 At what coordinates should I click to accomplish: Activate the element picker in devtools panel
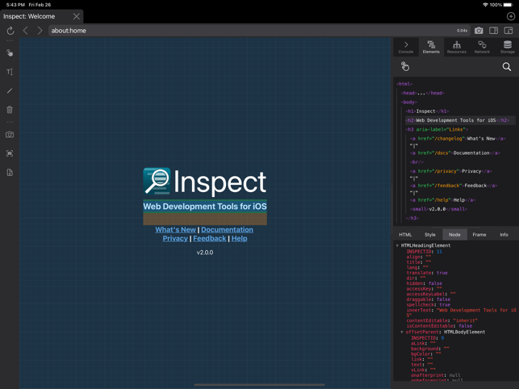[405, 66]
